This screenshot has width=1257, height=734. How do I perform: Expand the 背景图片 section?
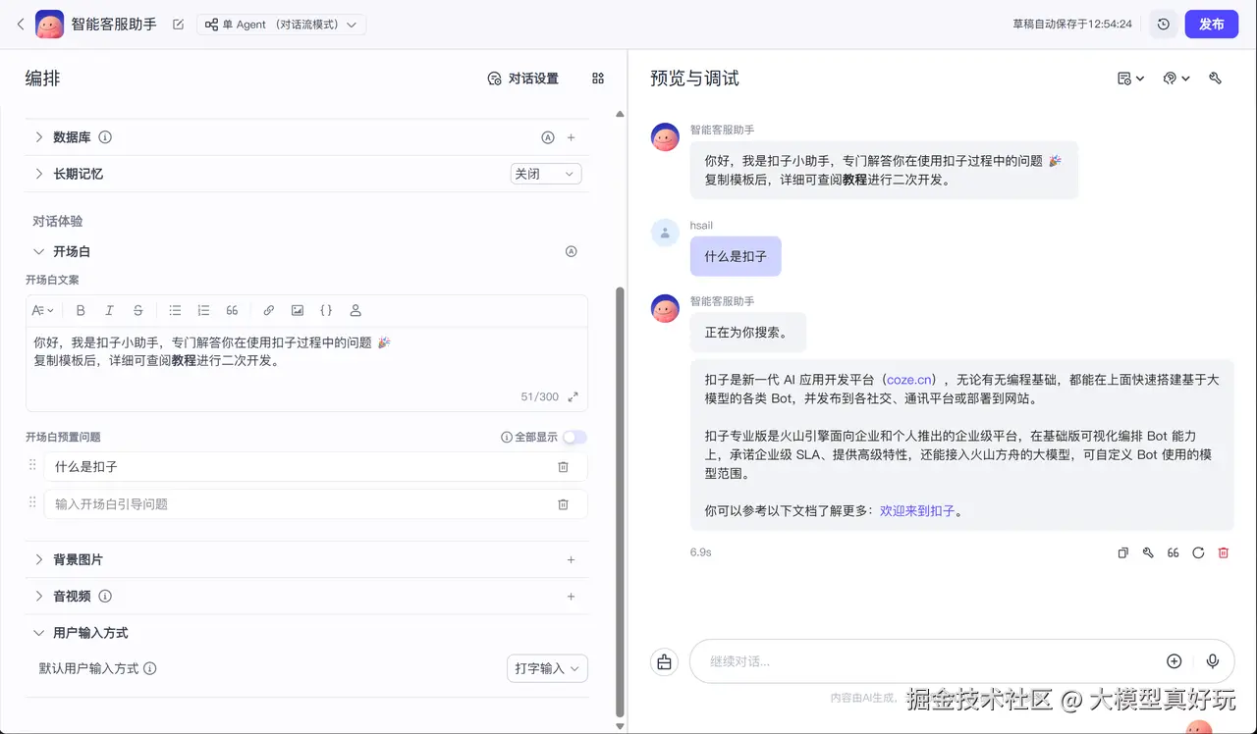39,559
